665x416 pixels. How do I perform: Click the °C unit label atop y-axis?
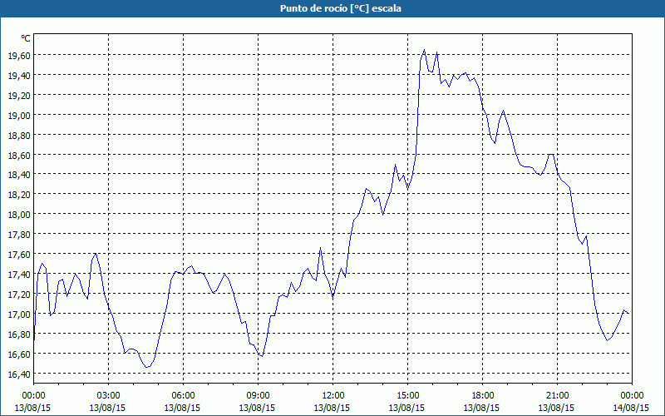tap(26, 38)
